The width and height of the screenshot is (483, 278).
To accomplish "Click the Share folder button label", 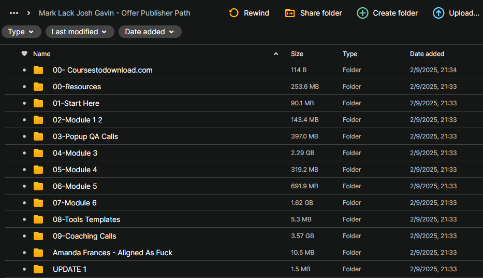I will 321,13.
